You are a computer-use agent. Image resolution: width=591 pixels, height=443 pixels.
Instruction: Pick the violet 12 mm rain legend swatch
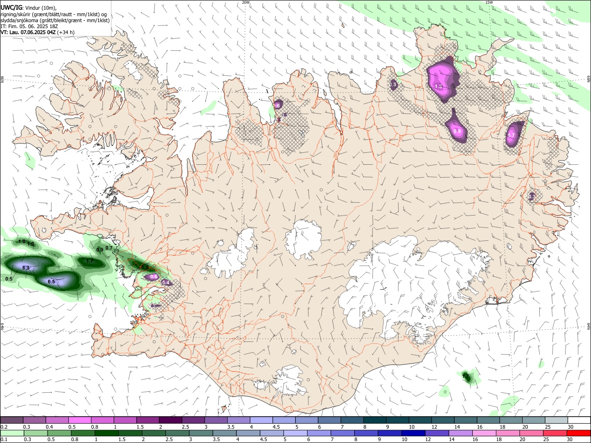coord(437,433)
